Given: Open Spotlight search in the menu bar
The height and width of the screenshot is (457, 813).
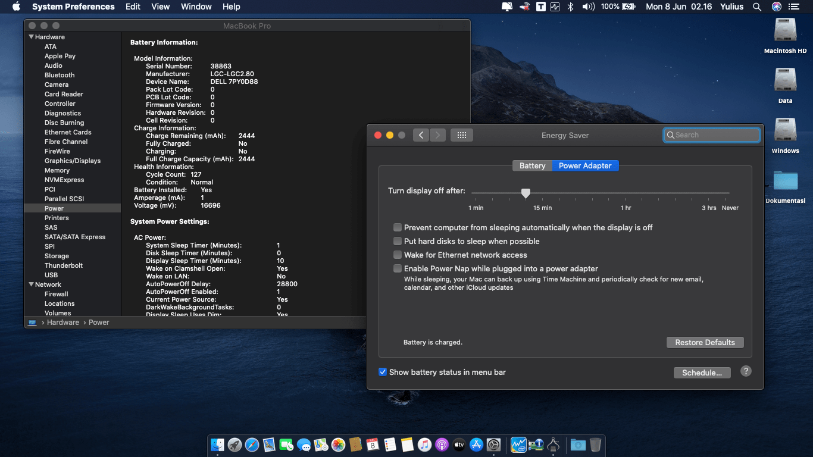Looking at the screenshot, I should tap(757, 7).
